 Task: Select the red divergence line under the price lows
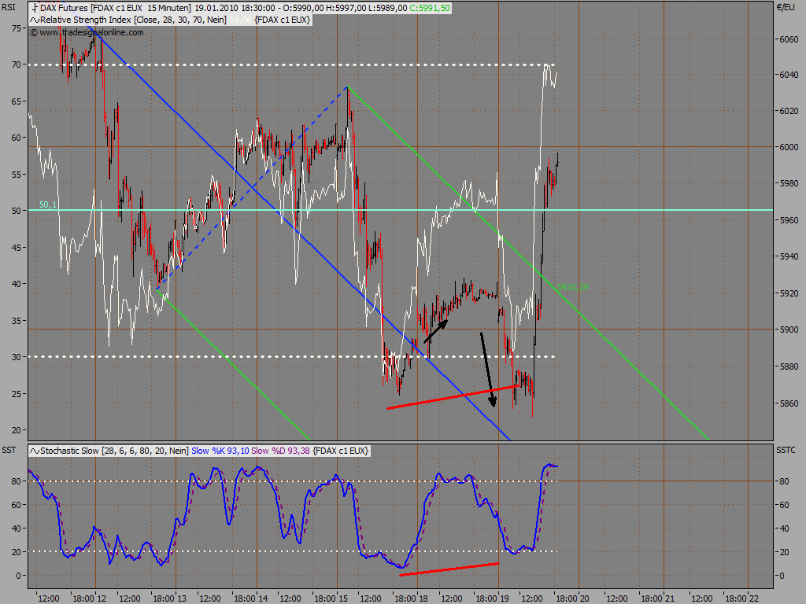tap(453, 397)
